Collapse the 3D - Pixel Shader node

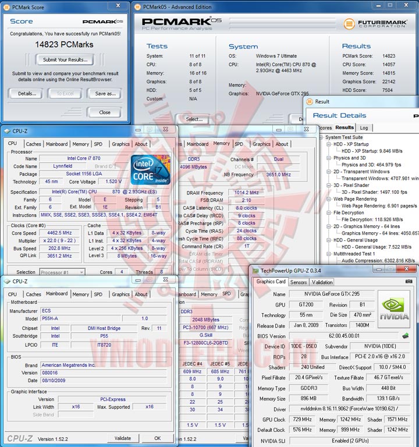pyautogui.click(x=329, y=185)
